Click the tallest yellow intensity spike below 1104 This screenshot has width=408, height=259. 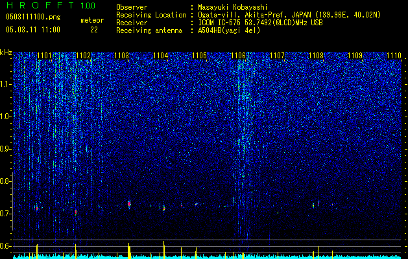(x=164, y=250)
